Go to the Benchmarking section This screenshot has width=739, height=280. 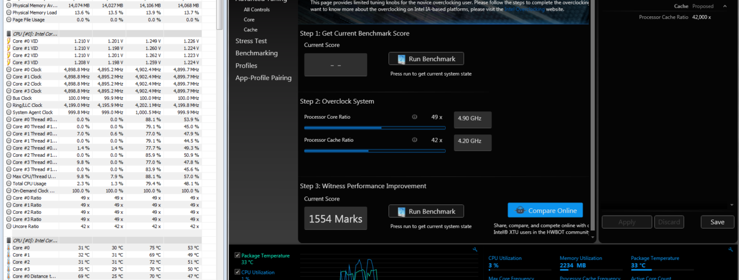click(256, 53)
